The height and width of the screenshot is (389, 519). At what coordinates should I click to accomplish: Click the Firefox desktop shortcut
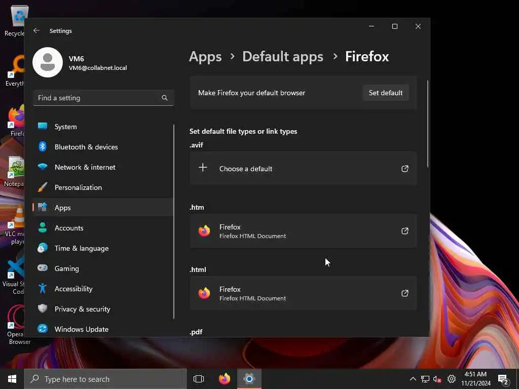(x=15, y=121)
